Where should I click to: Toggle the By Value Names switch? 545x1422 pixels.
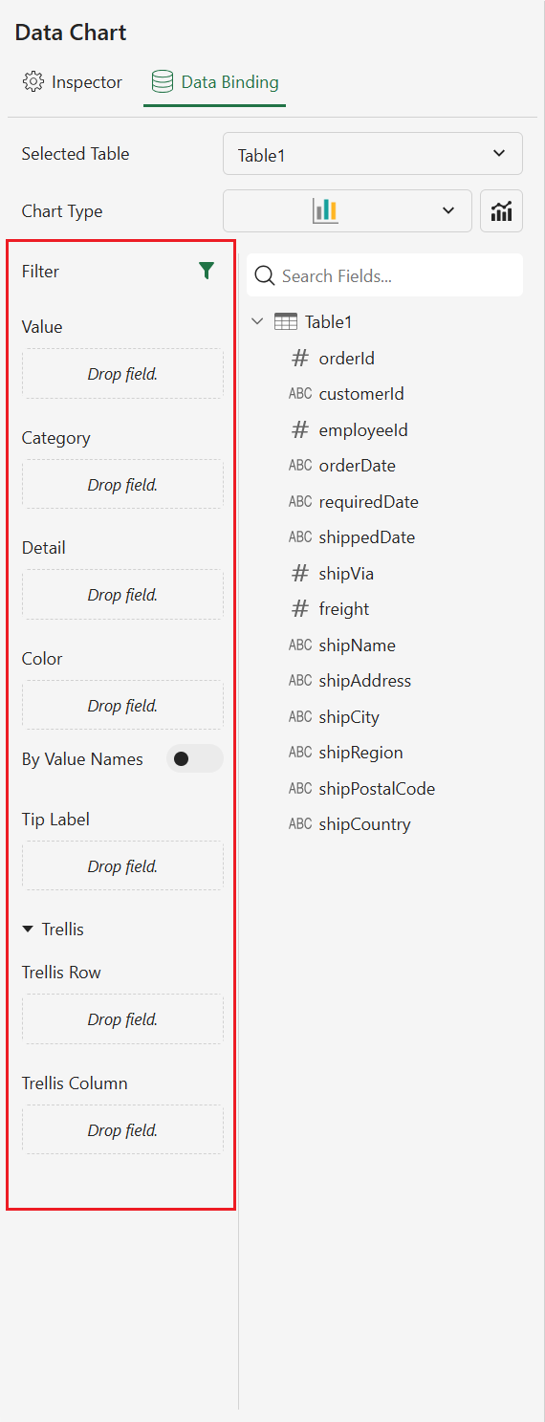click(195, 759)
